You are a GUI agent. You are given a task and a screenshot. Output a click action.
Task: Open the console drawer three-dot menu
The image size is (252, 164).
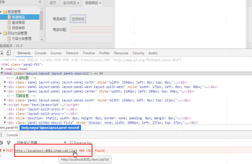coord(1,135)
